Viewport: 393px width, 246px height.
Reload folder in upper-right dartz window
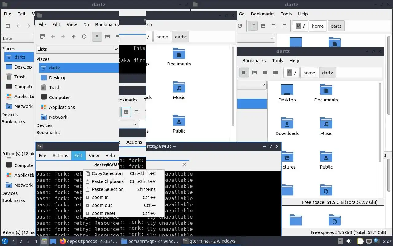[240, 26]
